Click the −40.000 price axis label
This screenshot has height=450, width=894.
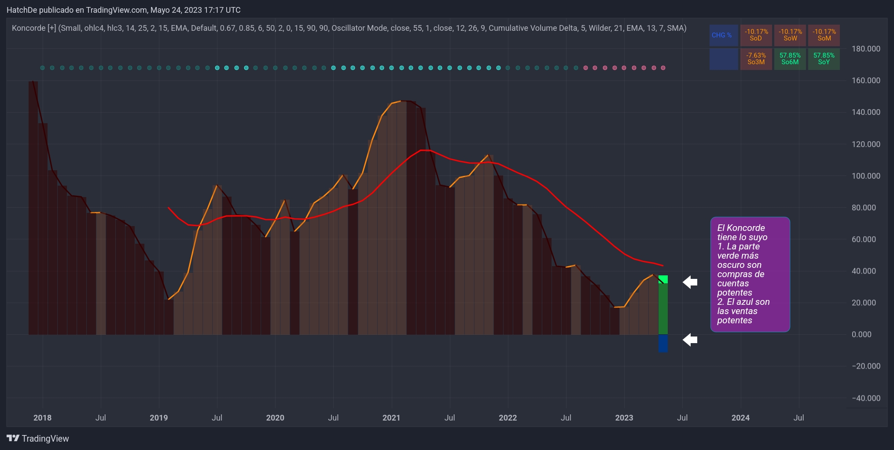[866, 398]
